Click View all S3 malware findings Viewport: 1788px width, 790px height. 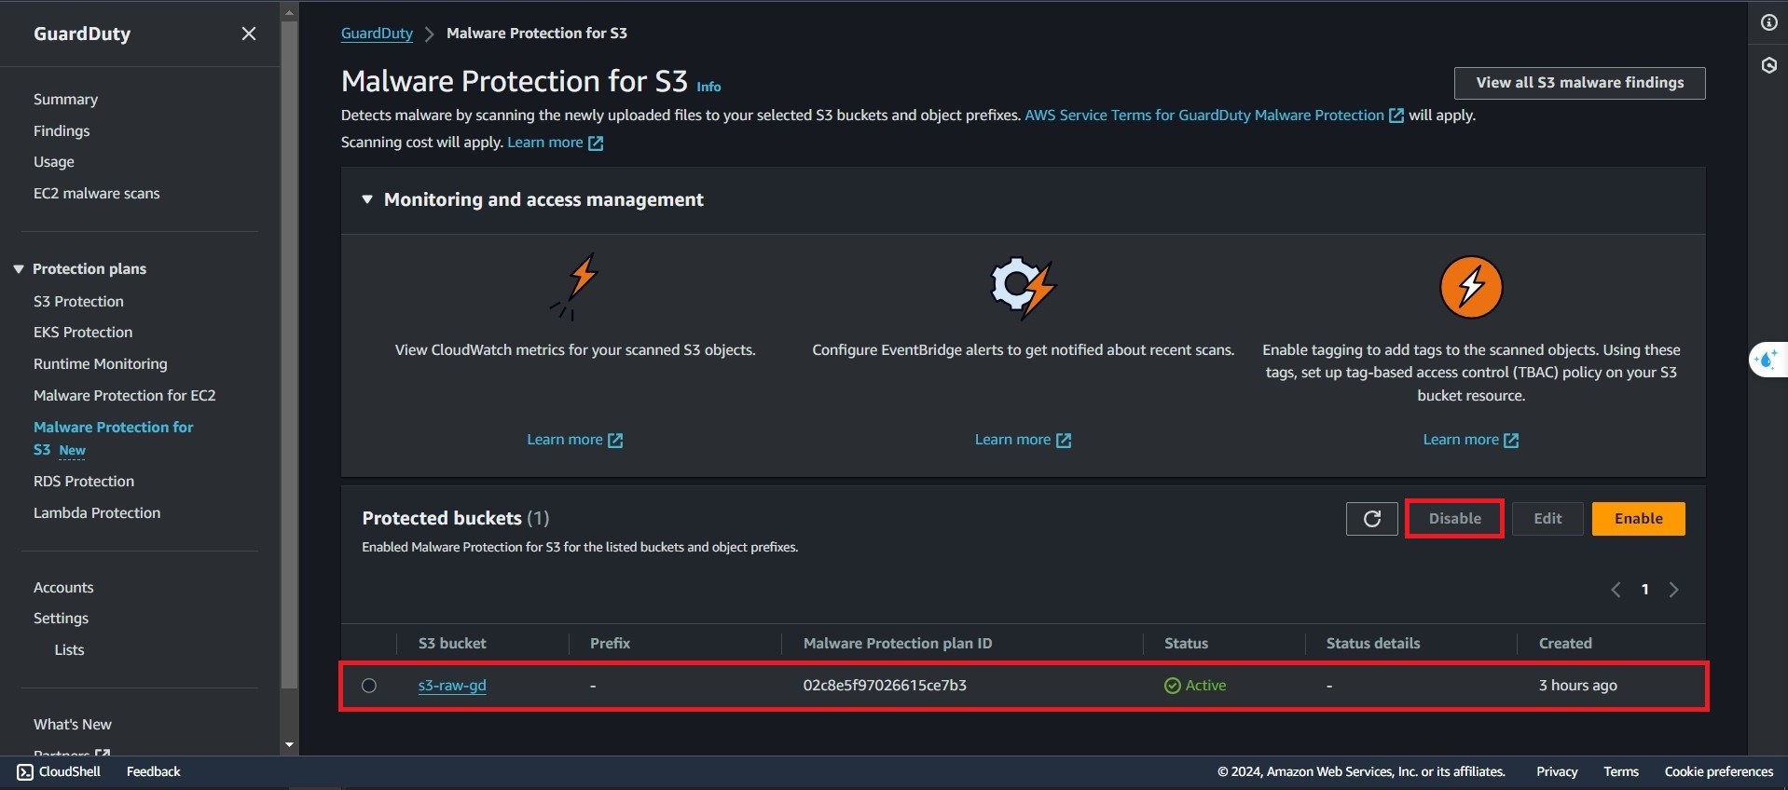(x=1579, y=83)
